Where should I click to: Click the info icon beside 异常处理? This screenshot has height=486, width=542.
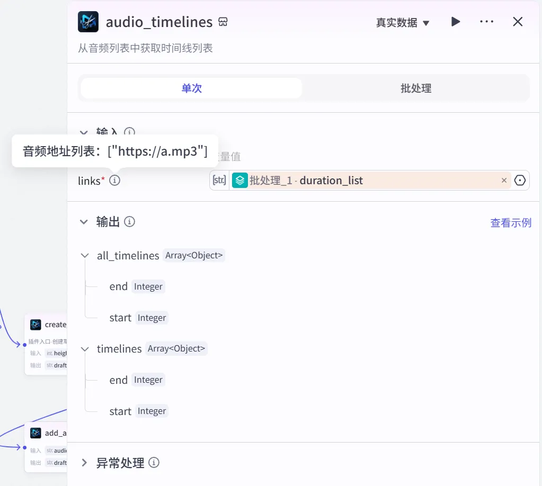[x=154, y=463]
